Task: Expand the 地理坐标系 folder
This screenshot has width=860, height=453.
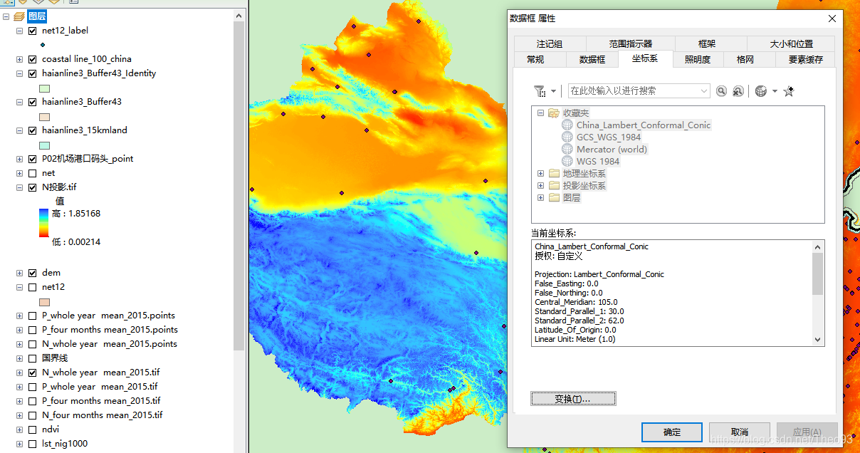Action: (541, 173)
